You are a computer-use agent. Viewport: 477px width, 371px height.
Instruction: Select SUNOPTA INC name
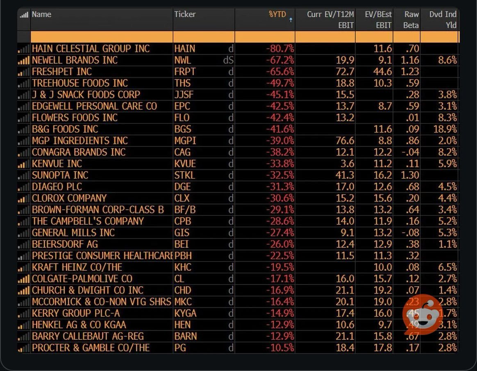coord(60,175)
